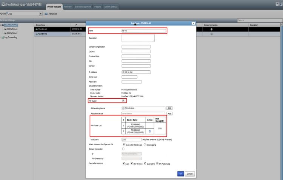The height and width of the screenshot is (180, 283).
Task: Click the Add Device icon in toolbar
Action: click(46, 14)
